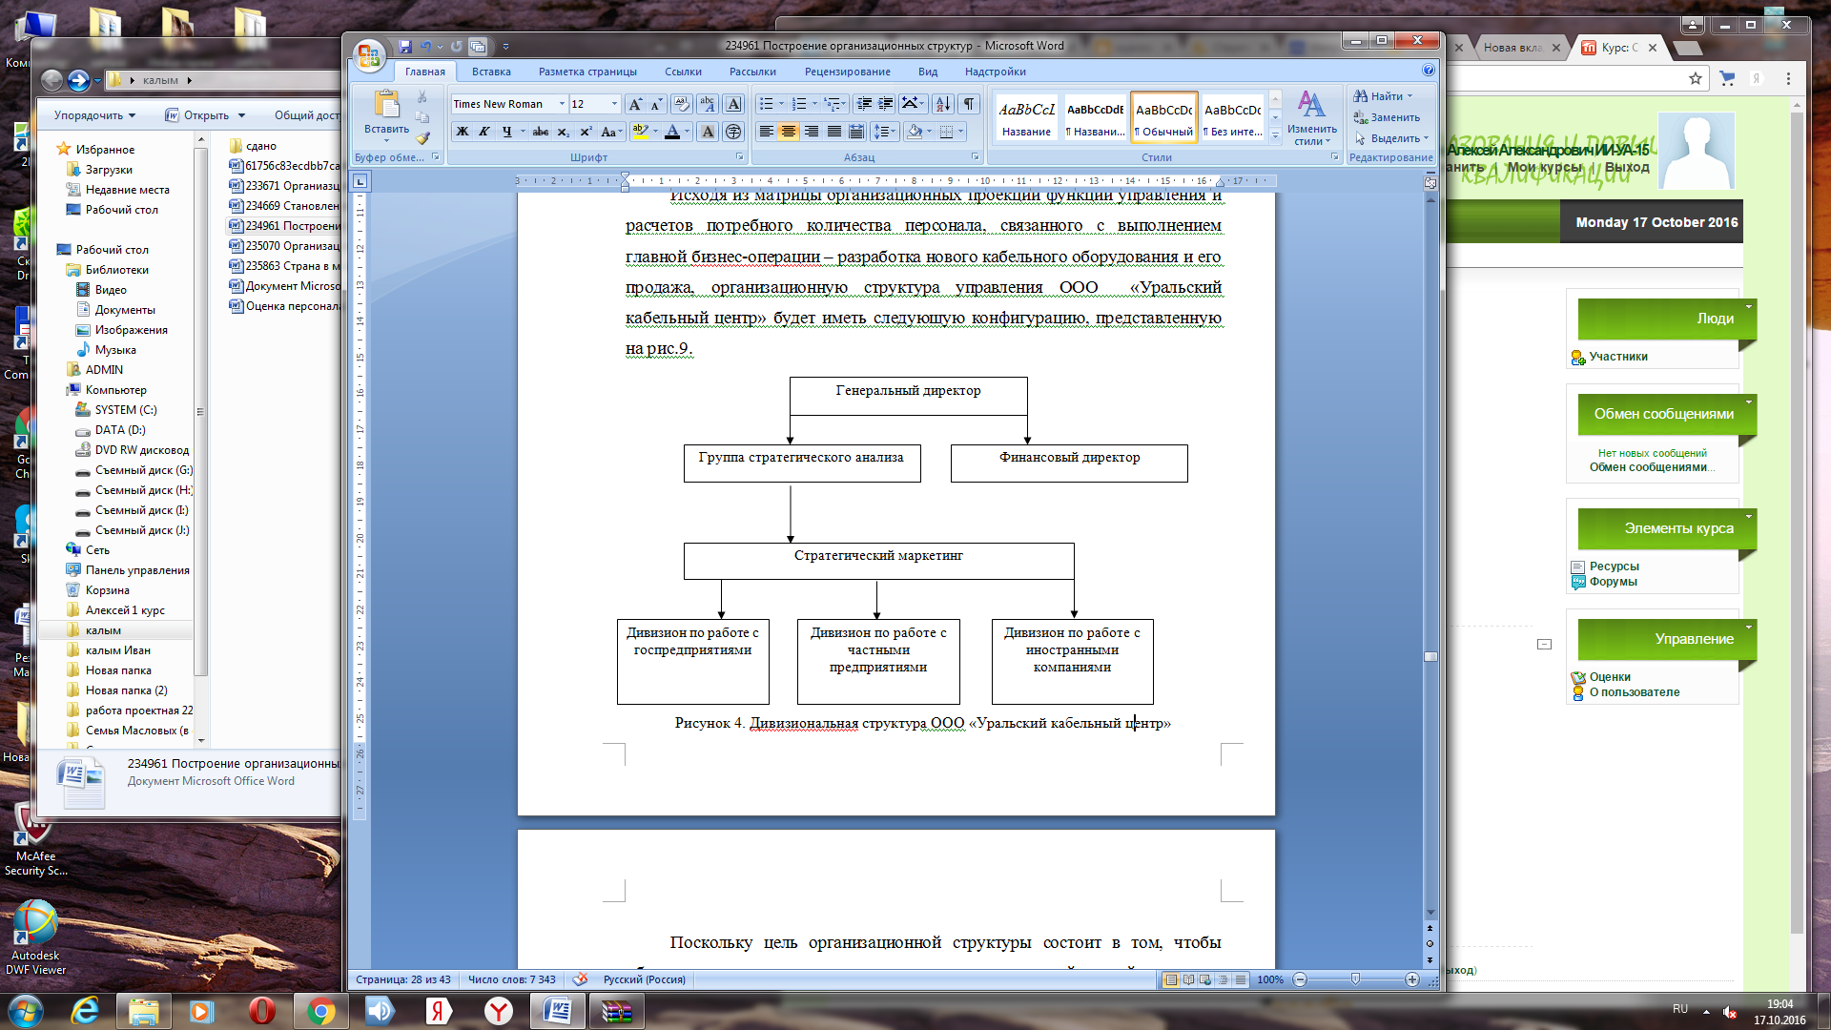The image size is (1831, 1030).
Task: Apply subscript formatting
Action: tap(564, 132)
